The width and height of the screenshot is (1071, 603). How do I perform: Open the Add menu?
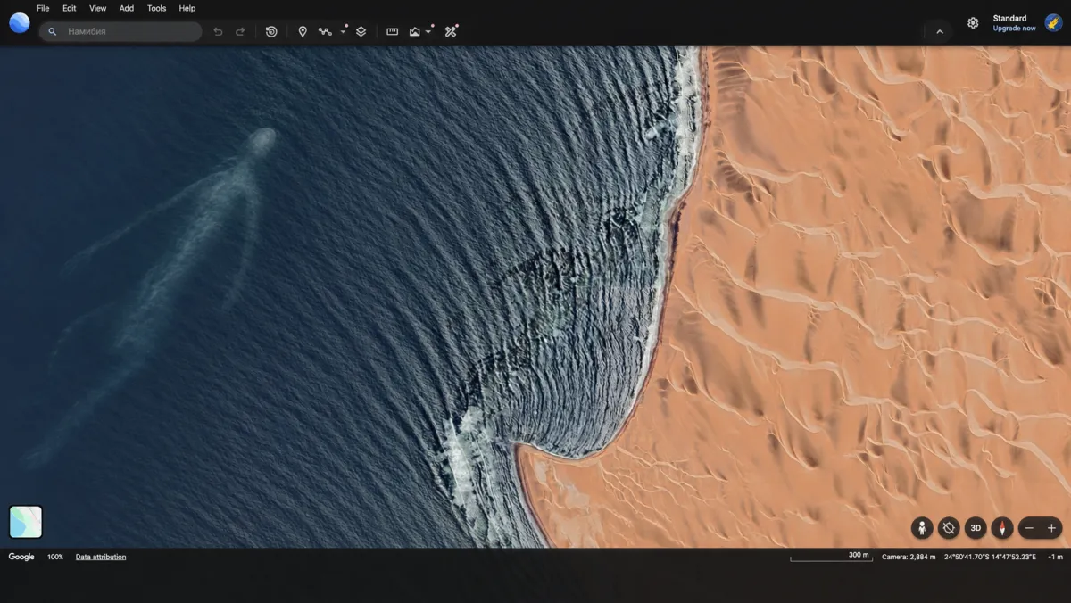click(127, 8)
